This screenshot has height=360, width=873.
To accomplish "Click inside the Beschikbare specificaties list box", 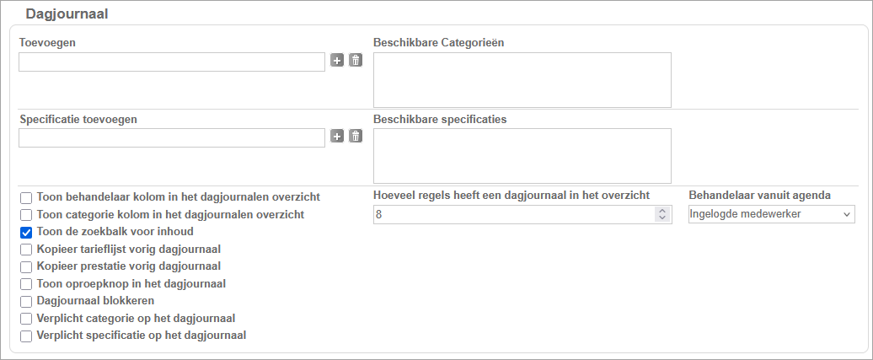I will tap(522, 156).
